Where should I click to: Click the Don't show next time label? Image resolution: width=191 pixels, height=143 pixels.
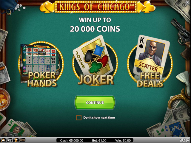point(99,118)
